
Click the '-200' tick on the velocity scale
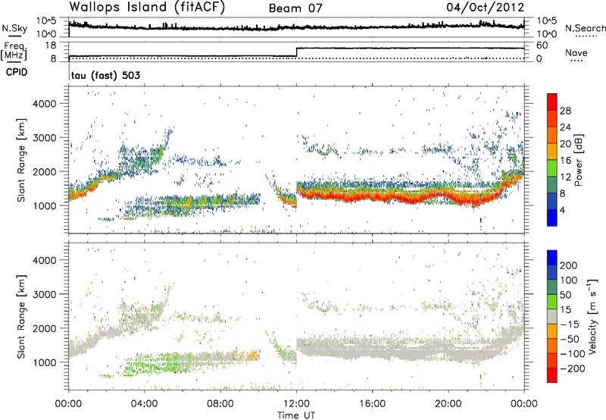pyautogui.click(x=572, y=368)
